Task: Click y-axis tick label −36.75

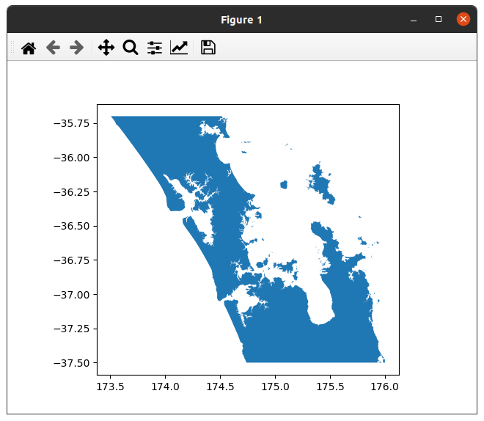Action: [71, 260]
